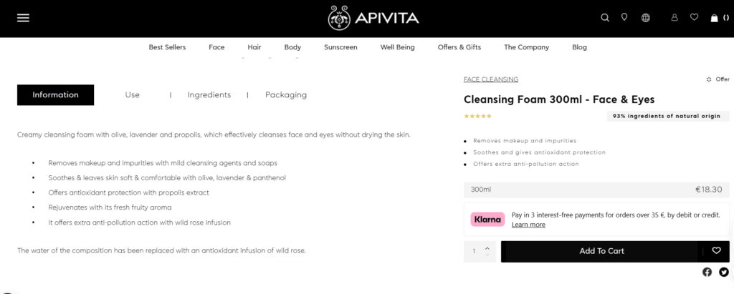Click the five-star rating
The width and height of the screenshot is (734, 294).
[477, 116]
